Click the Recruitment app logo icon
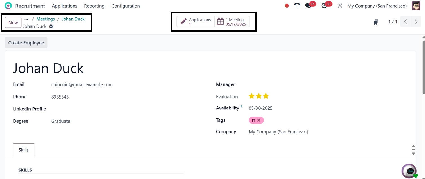The height and width of the screenshot is (179, 425). (x=8, y=6)
